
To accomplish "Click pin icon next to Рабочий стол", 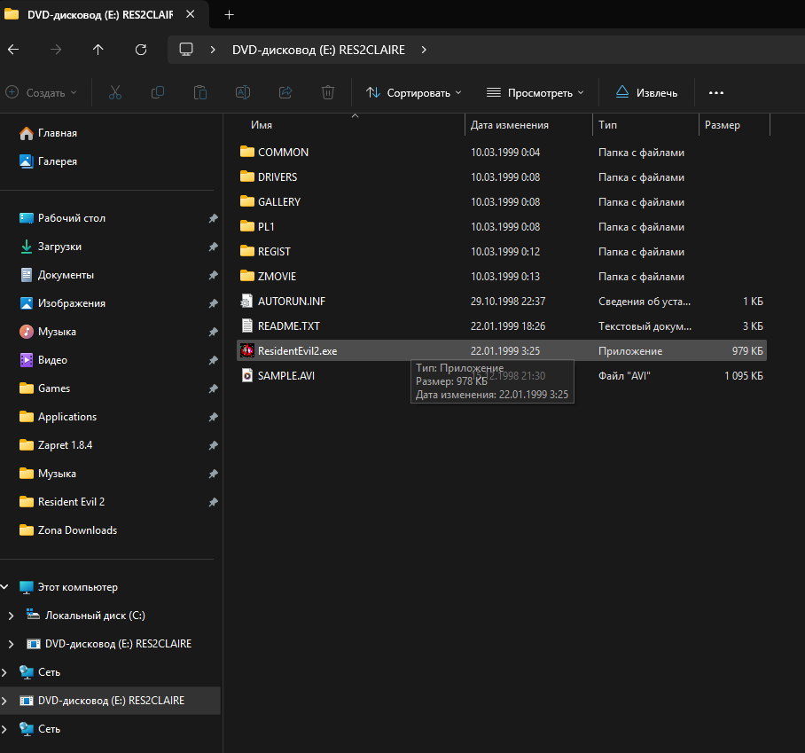I will point(213,218).
